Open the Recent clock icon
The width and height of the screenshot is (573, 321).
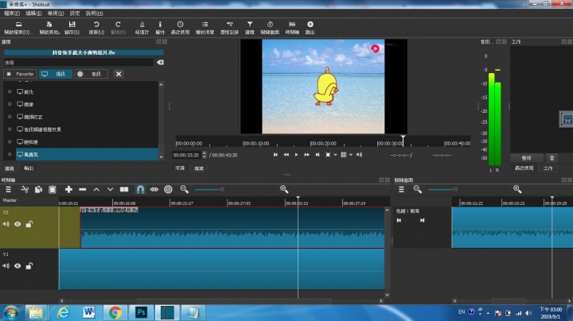point(180,25)
